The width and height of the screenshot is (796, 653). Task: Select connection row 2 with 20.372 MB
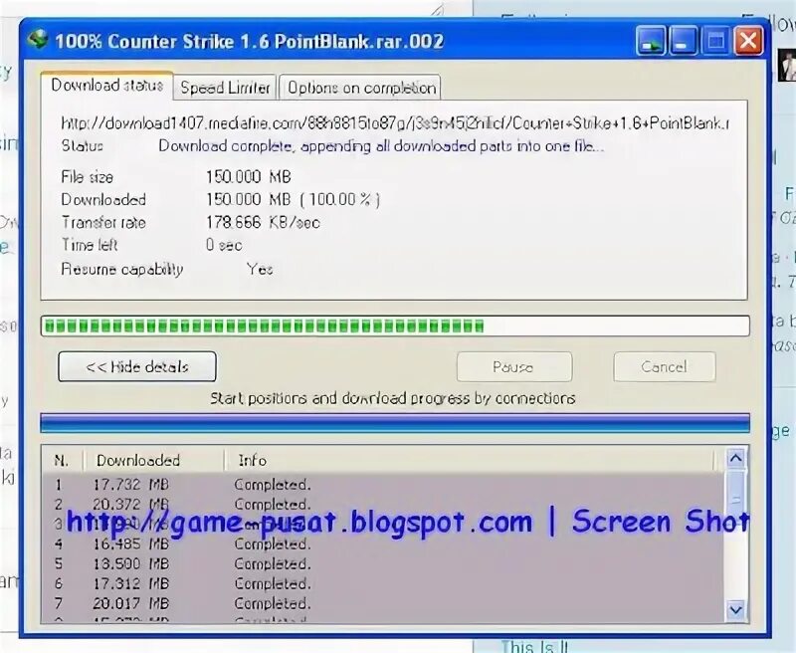[383, 505]
